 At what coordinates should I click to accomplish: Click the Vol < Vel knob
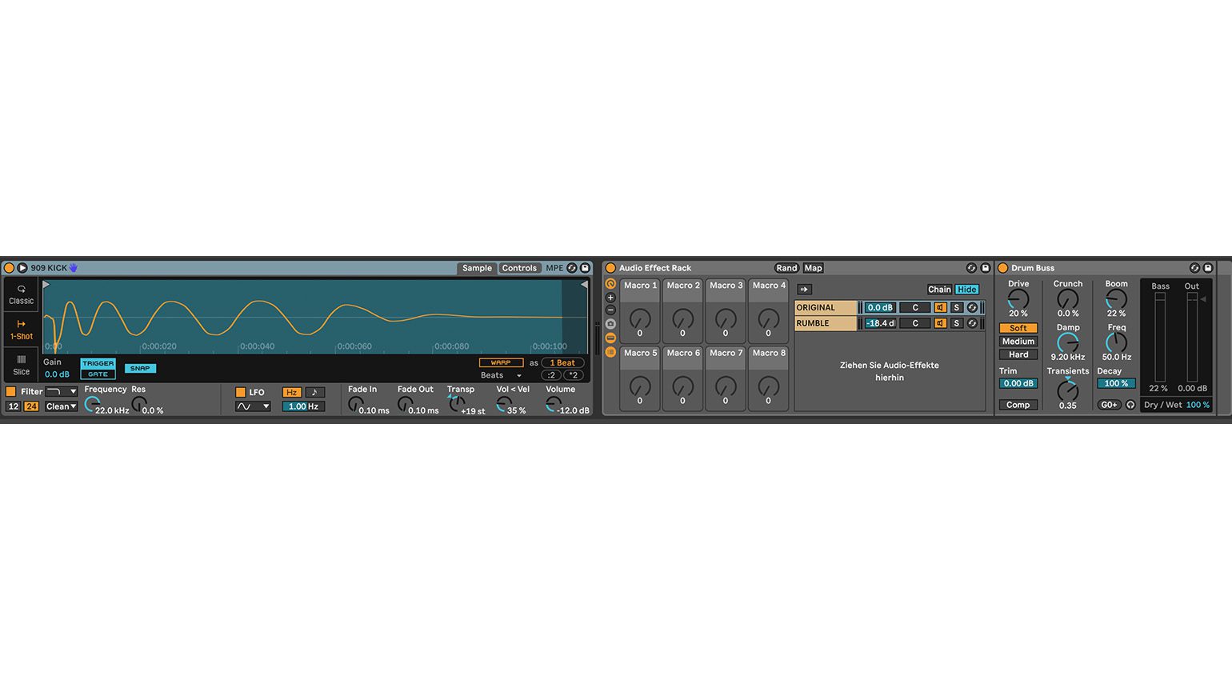point(504,404)
